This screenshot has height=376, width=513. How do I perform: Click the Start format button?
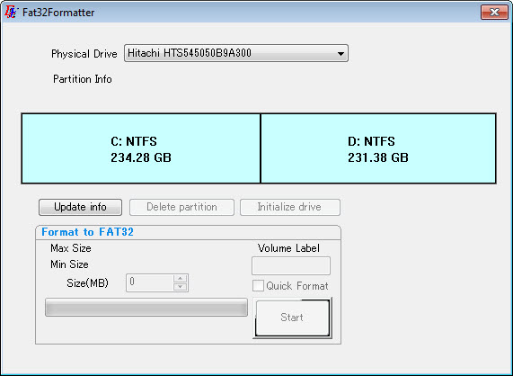coord(292,318)
